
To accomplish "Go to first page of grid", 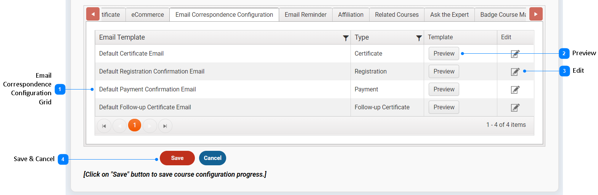I will point(104,126).
